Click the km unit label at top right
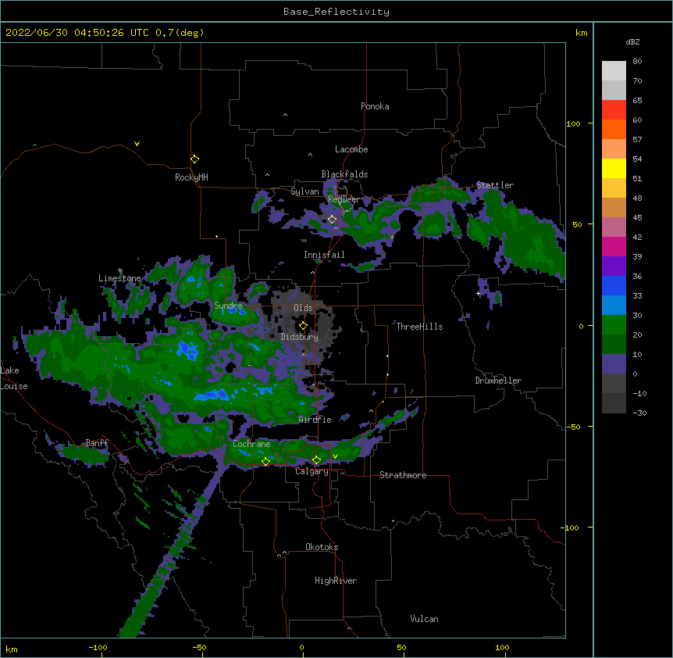This screenshot has width=673, height=658. tap(582, 33)
